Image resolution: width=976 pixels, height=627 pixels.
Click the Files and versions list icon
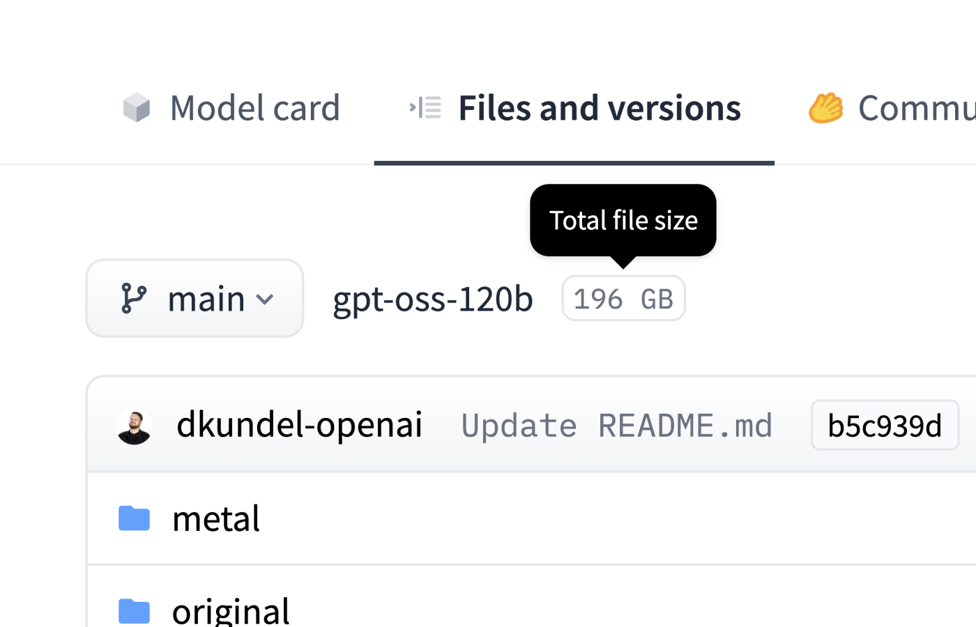click(425, 108)
